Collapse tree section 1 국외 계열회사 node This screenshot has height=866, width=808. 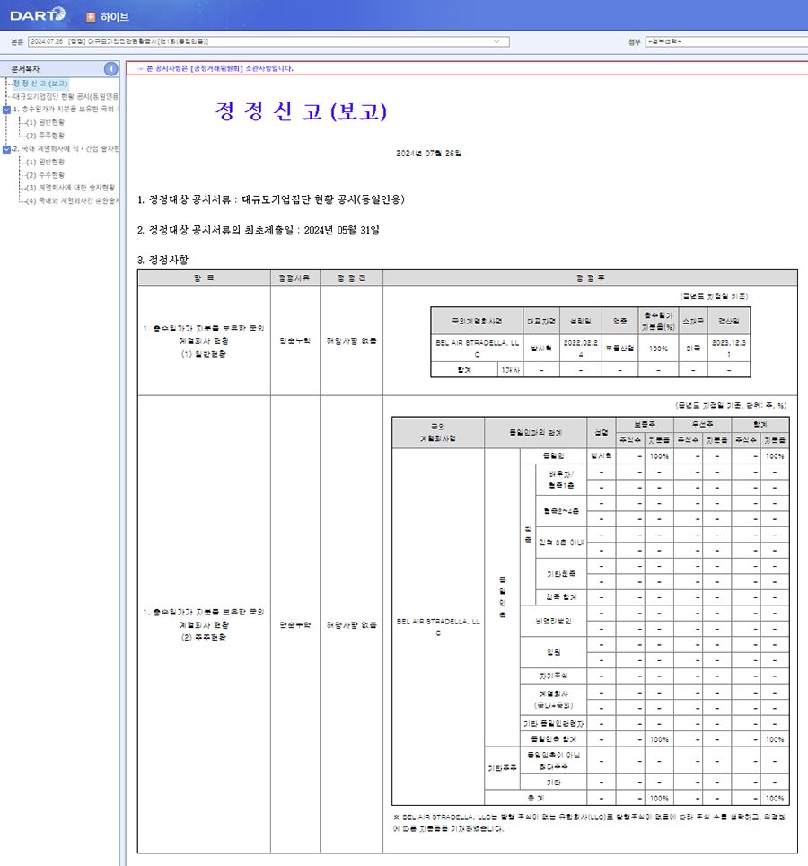[x=7, y=110]
